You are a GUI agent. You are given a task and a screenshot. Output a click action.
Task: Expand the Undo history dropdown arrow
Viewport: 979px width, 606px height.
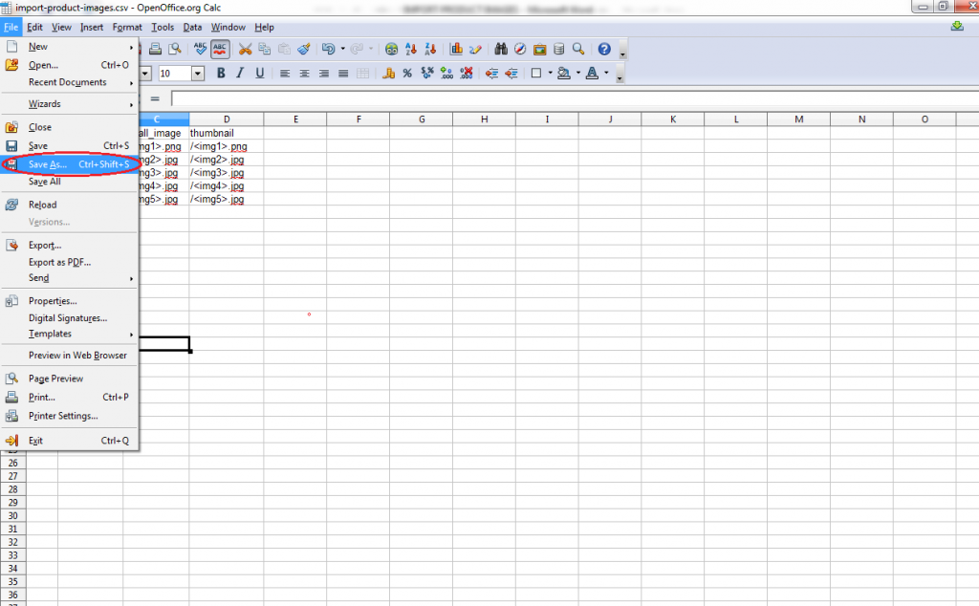pos(342,49)
